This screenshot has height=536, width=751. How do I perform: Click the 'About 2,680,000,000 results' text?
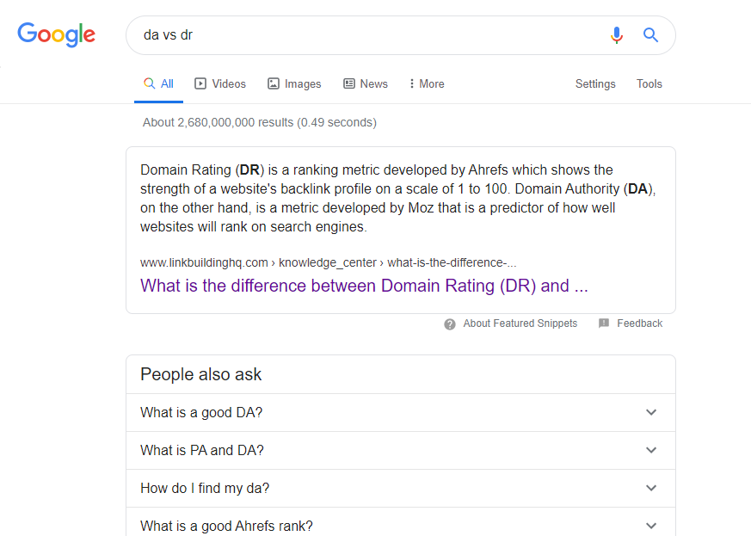point(260,123)
